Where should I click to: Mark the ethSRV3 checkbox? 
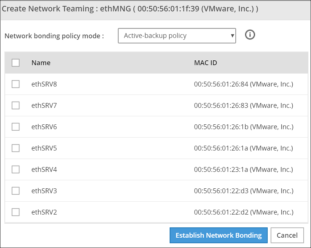coord(15,191)
